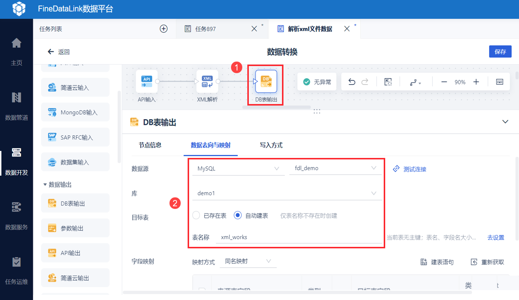The width and height of the screenshot is (519, 300).
Task: Open the 数据去向与映射 tab
Action: (x=210, y=145)
